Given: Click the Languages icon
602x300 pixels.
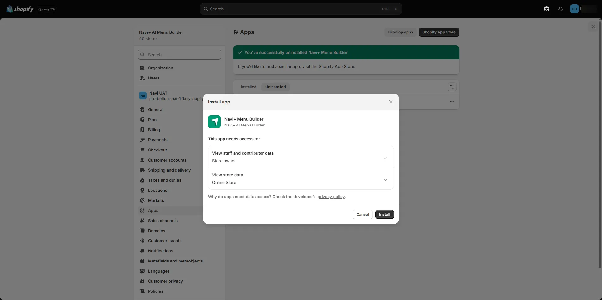Looking at the screenshot, I should pyautogui.click(x=142, y=271).
